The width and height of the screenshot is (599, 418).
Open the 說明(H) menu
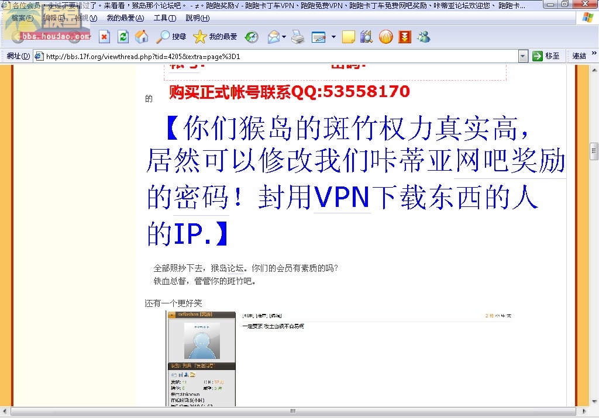198,18
